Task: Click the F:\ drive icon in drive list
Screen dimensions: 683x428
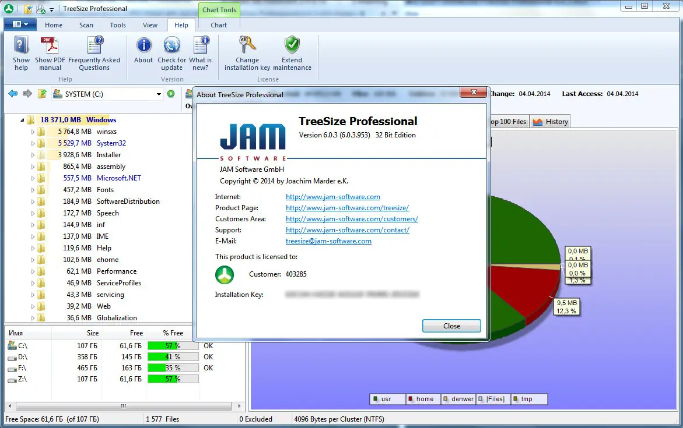Action: 12,369
